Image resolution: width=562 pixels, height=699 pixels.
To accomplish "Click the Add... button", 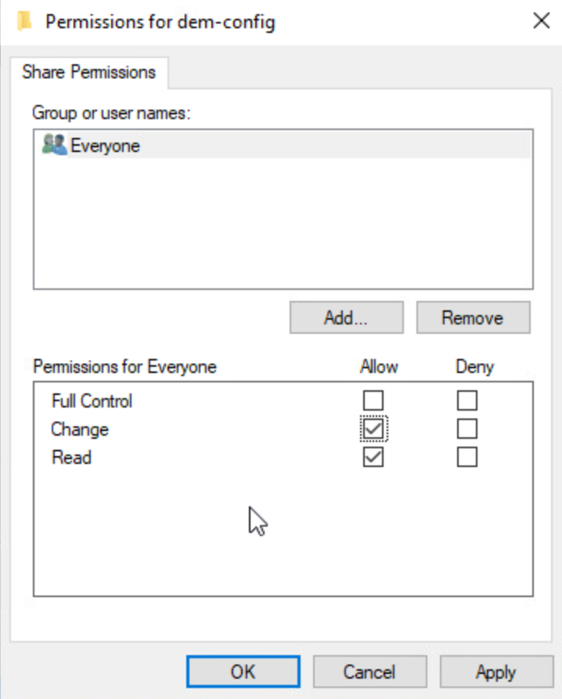I will click(346, 318).
